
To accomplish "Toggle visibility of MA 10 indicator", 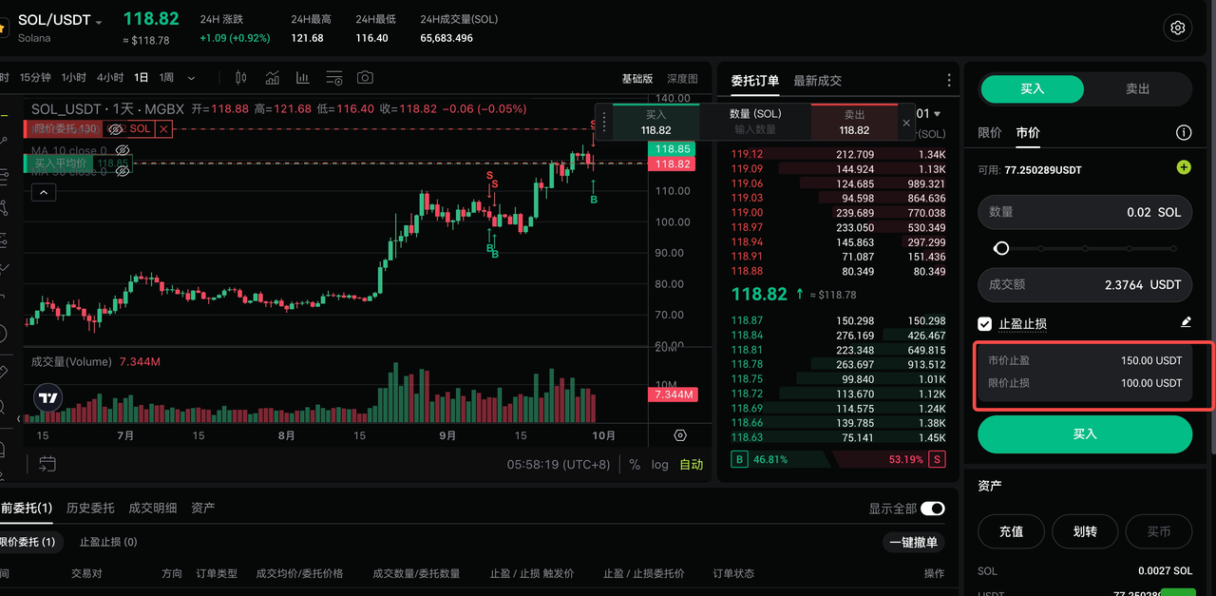I will tap(122, 150).
